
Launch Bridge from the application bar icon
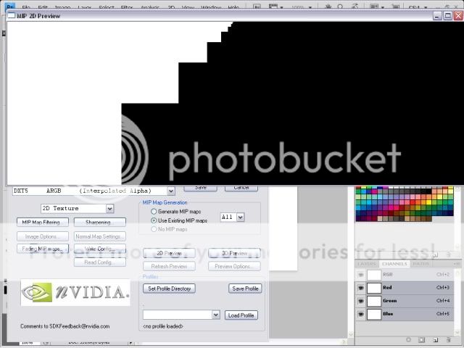click(x=257, y=7)
